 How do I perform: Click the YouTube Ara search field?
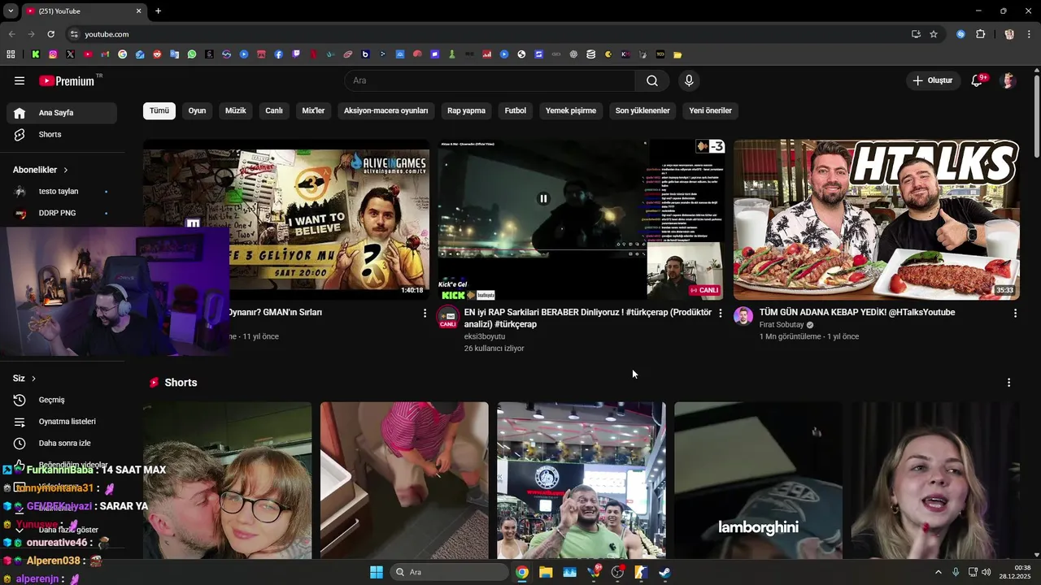point(490,80)
